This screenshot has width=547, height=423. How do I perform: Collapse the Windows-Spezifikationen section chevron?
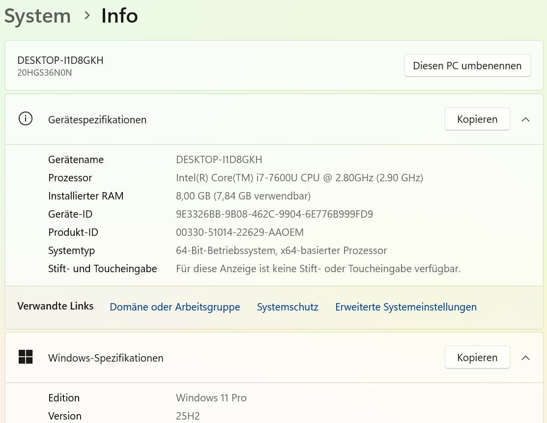click(525, 358)
